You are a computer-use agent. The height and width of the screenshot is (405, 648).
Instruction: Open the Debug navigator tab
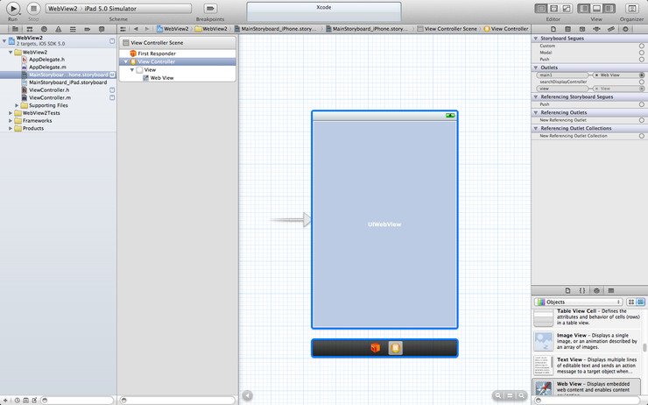tap(73, 29)
